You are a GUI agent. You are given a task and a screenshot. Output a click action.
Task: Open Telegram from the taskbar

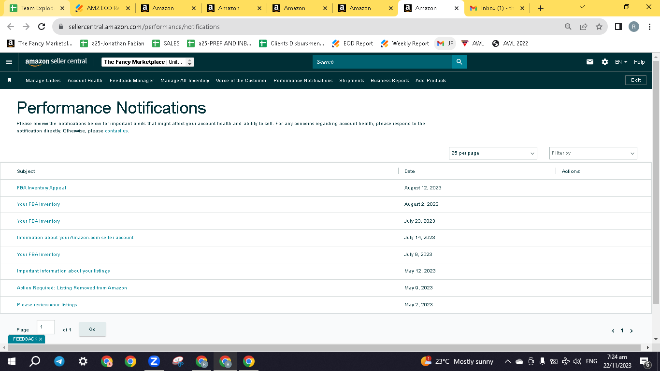pyautogui.click(x=59, y=361)
